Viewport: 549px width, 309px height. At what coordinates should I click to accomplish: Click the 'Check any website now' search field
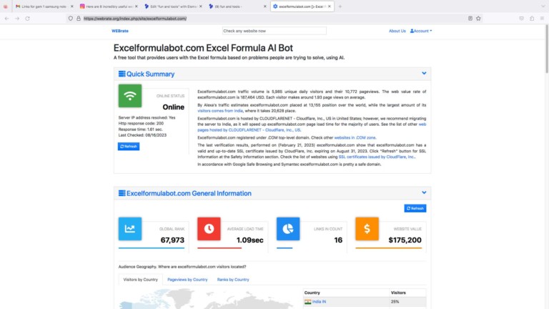274,31
